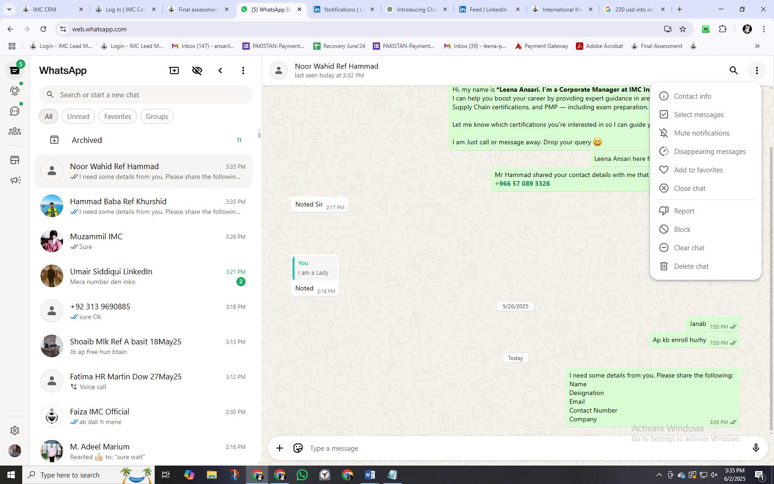Select the All filter chip

pos(48,117)
